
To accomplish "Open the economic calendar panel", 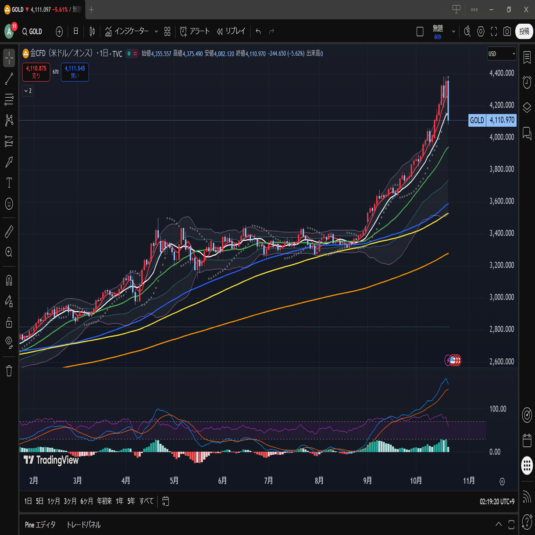I will 527,440.
